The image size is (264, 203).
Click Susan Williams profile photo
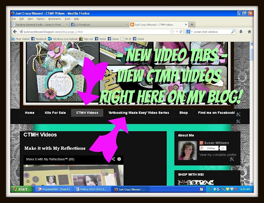[188, 151]
